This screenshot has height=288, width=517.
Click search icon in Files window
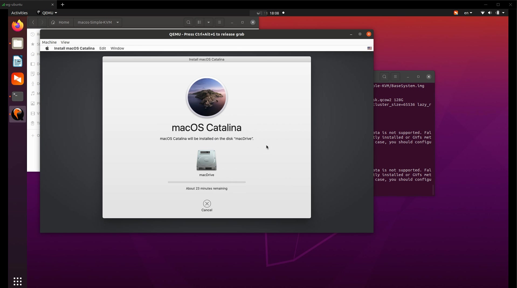click(x=188, y=22)
